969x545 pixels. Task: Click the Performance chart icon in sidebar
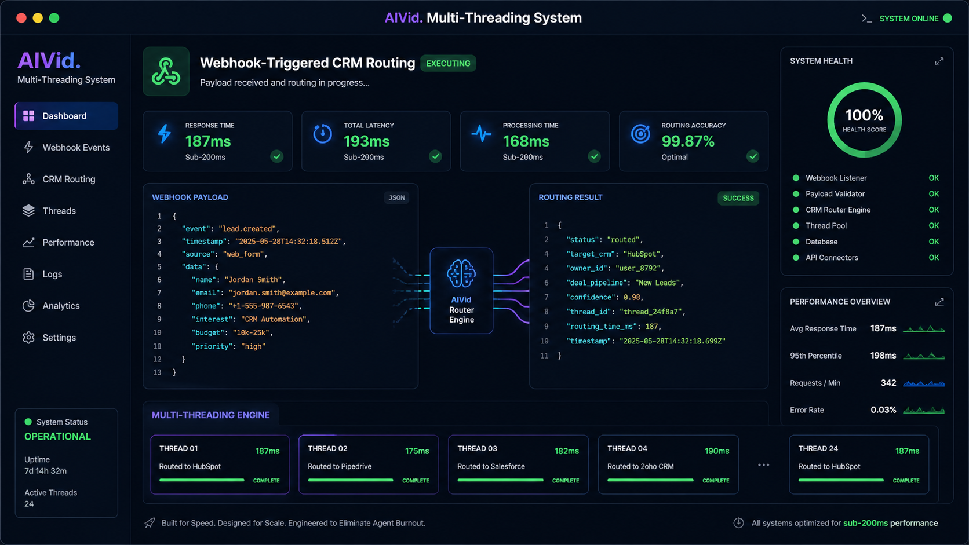coord(28,242)
